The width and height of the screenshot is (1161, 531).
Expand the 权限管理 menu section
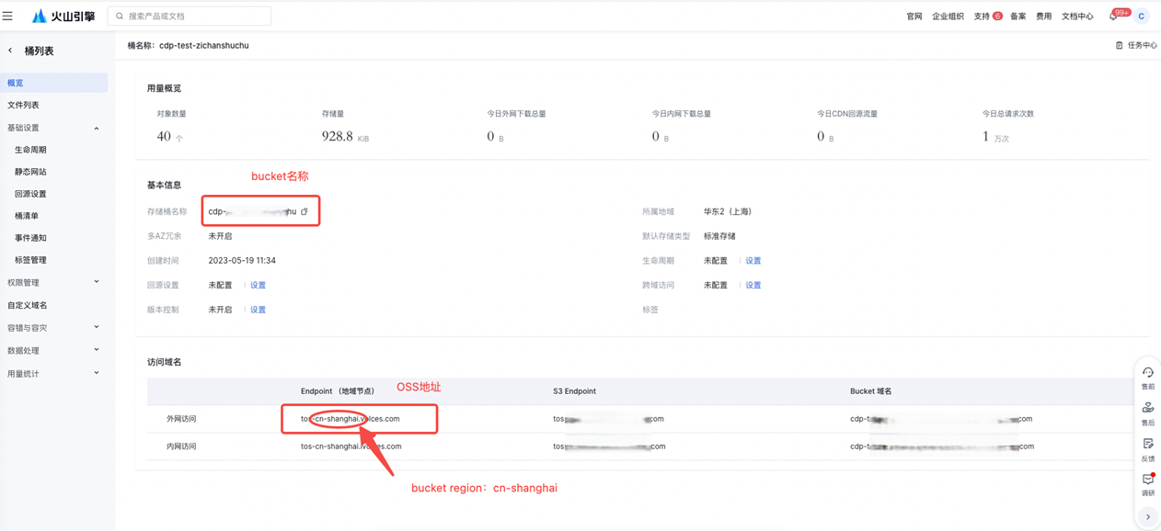[x=97, y=282]
